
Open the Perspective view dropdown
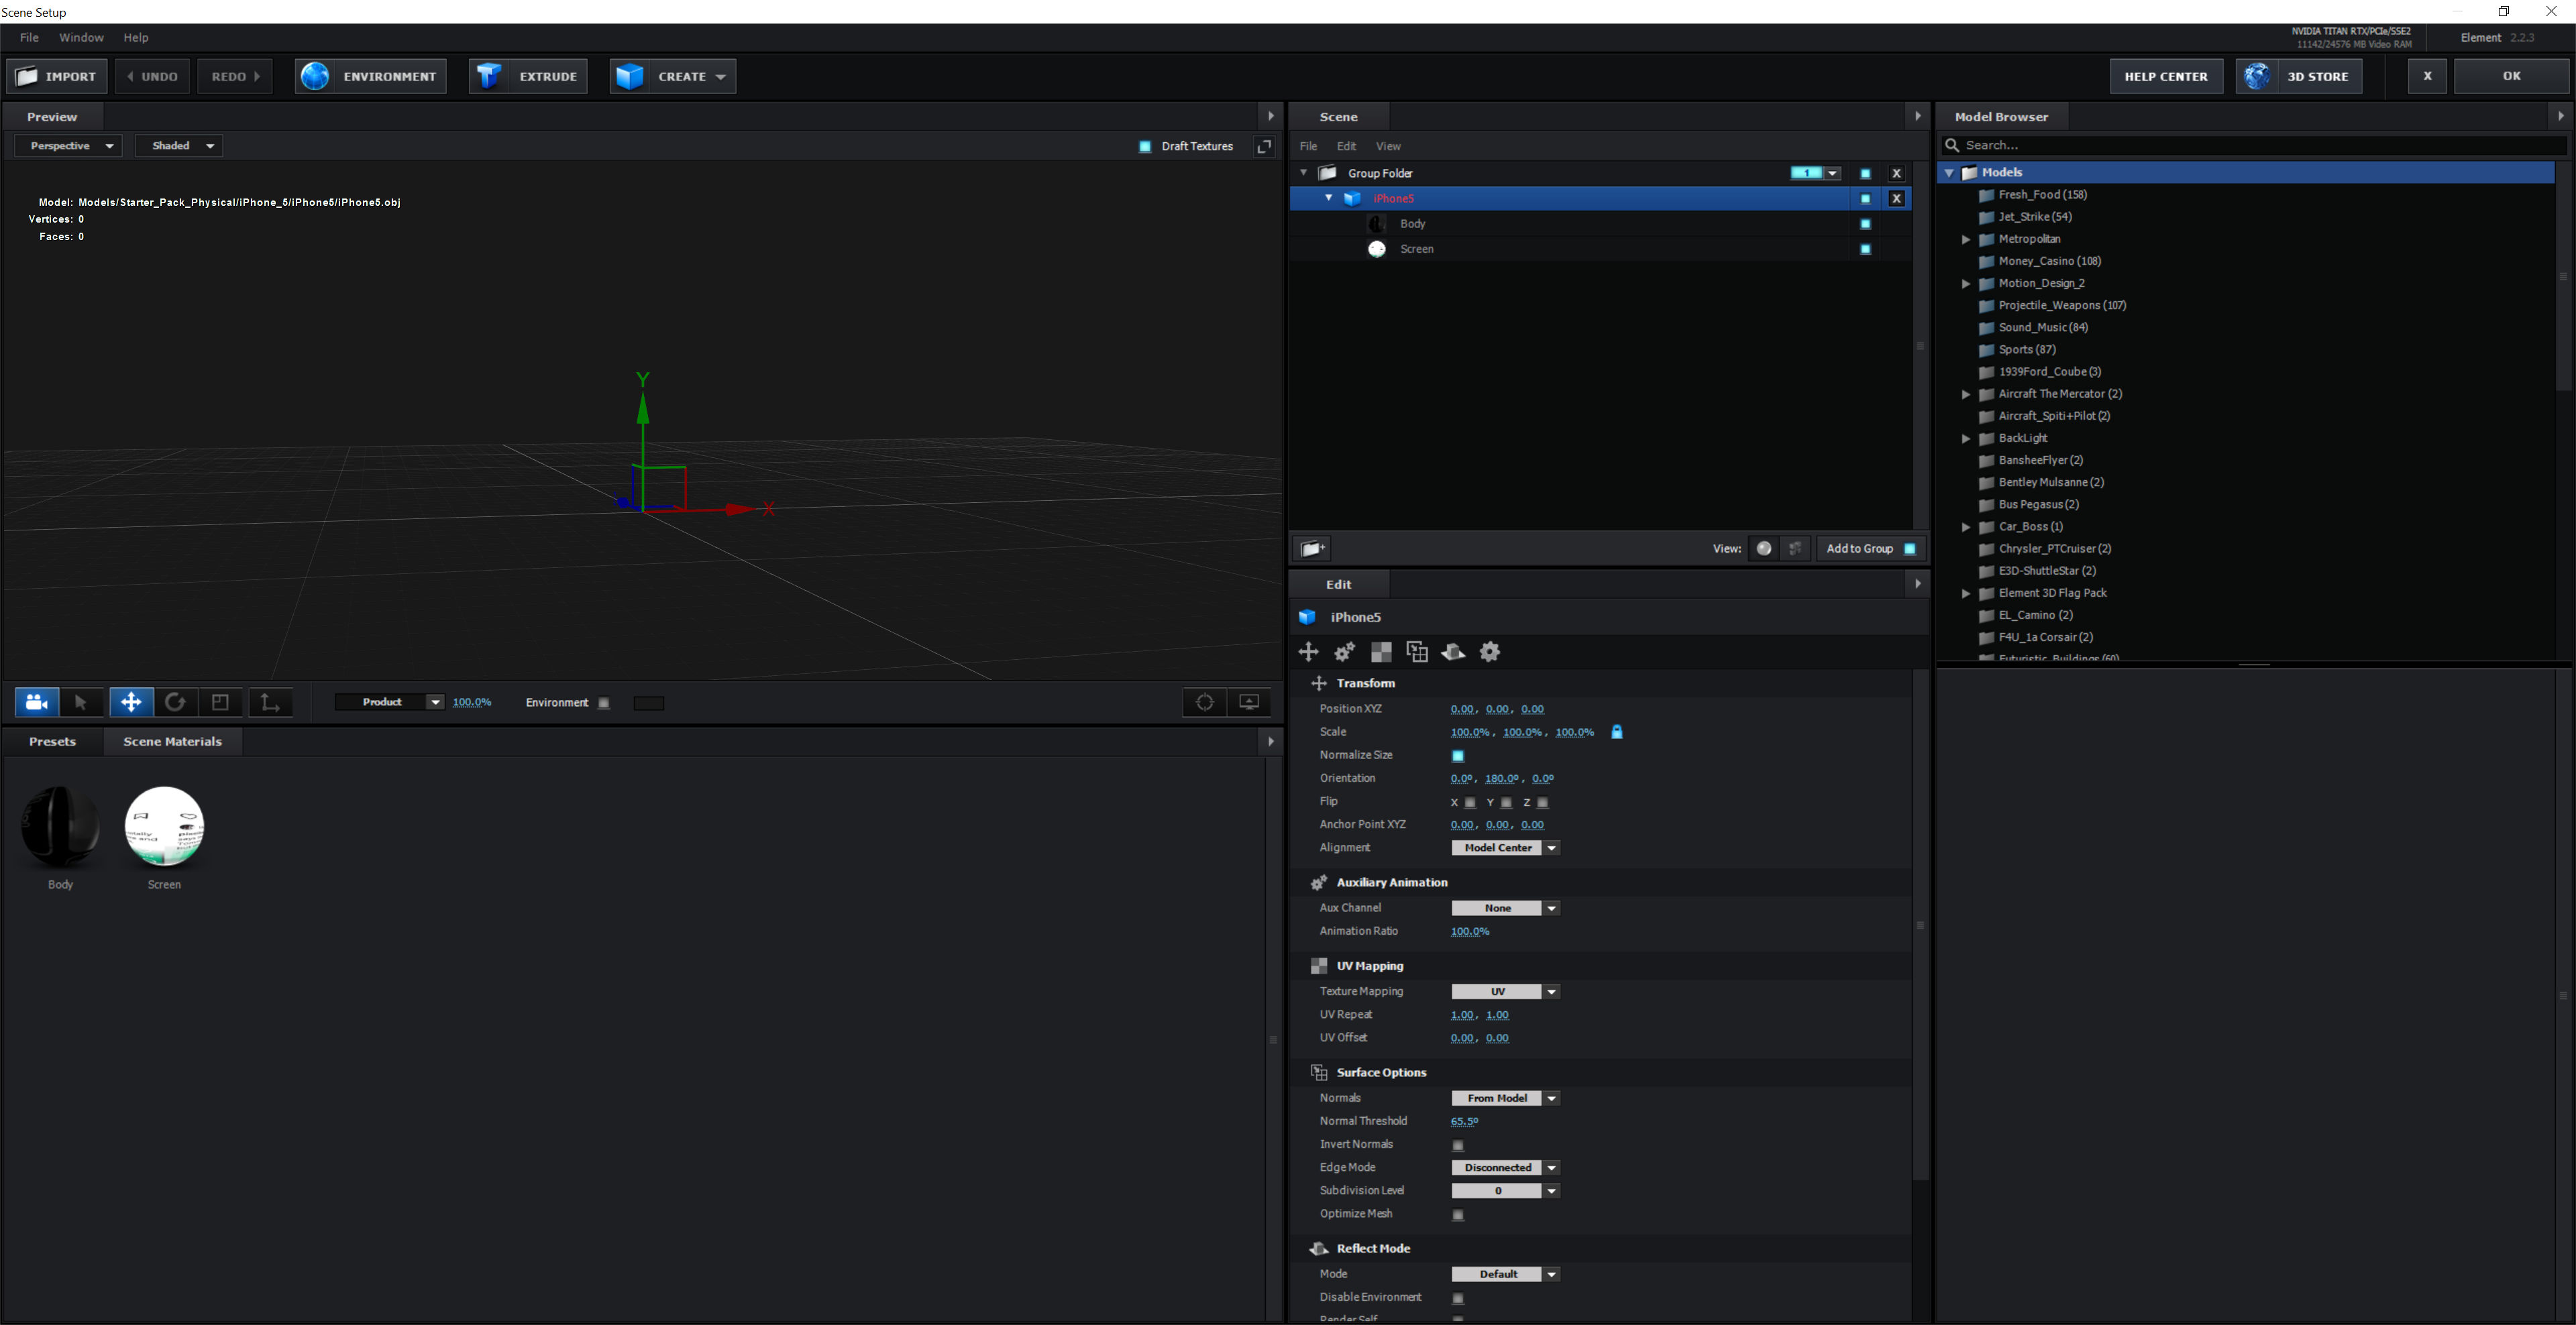69,146
